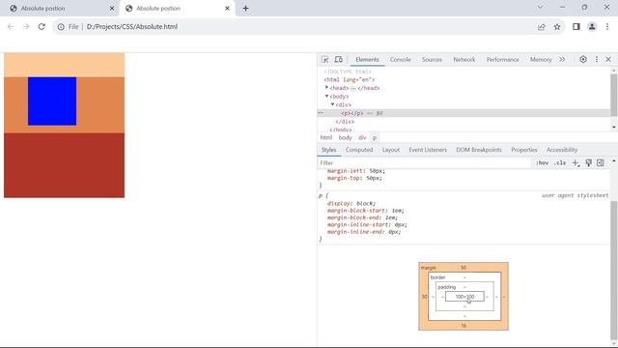Toggle the device toolbar icon

338,60
